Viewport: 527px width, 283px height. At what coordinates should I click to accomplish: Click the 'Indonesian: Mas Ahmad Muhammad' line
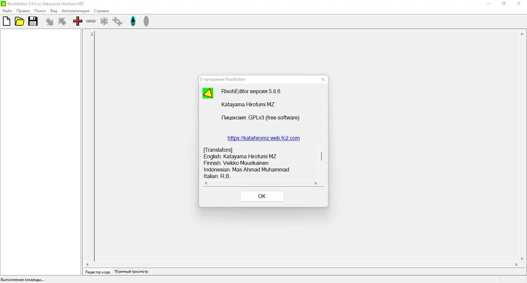(x=246, y=169)
